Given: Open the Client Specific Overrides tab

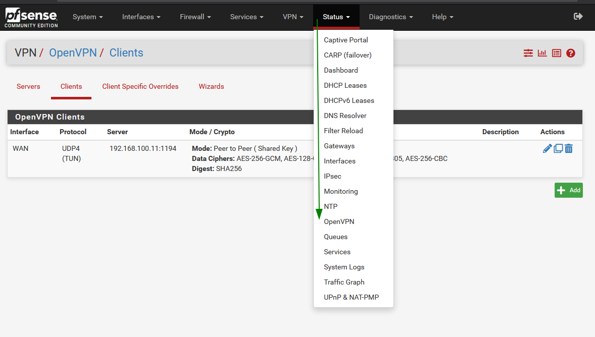Looking at the screenshot, I should click(140, 86).
